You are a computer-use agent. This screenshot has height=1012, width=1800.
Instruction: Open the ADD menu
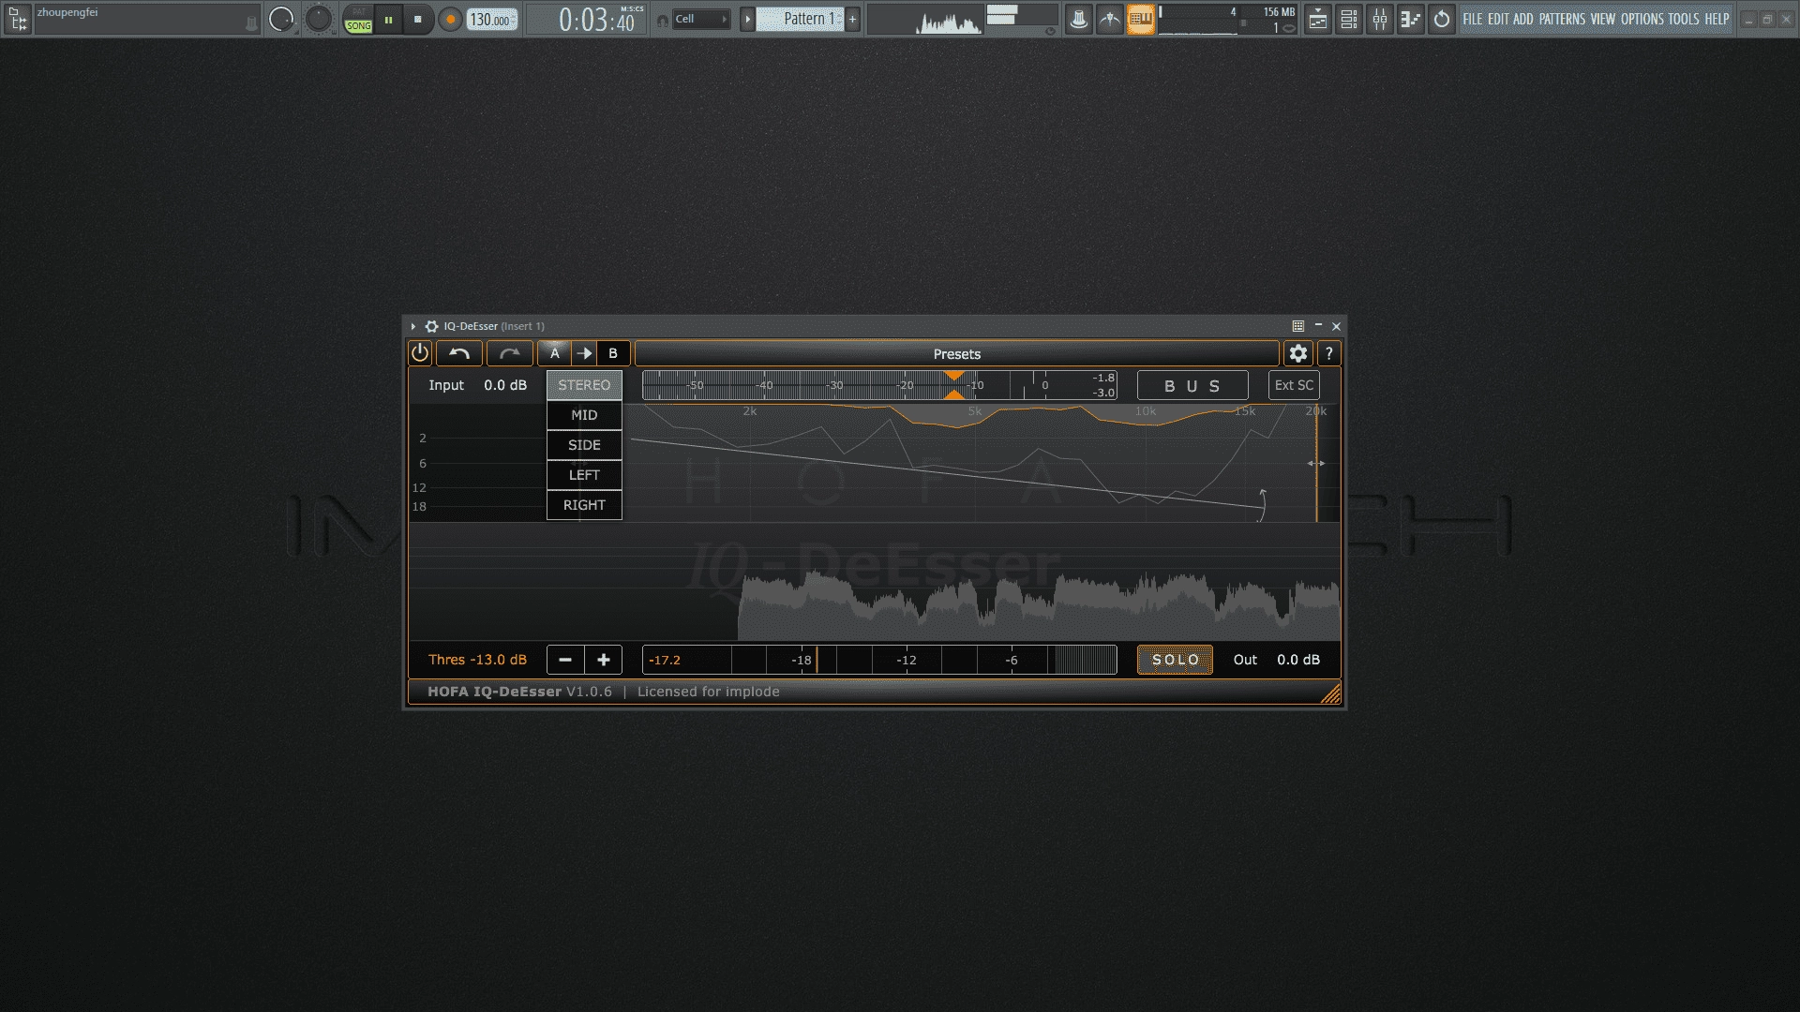pos(1523,19)
